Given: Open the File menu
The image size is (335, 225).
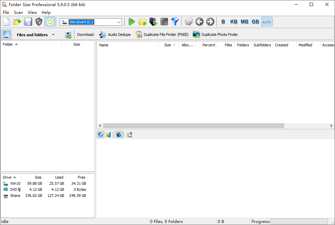Looking at the screenshot, I should pos(6,13).
